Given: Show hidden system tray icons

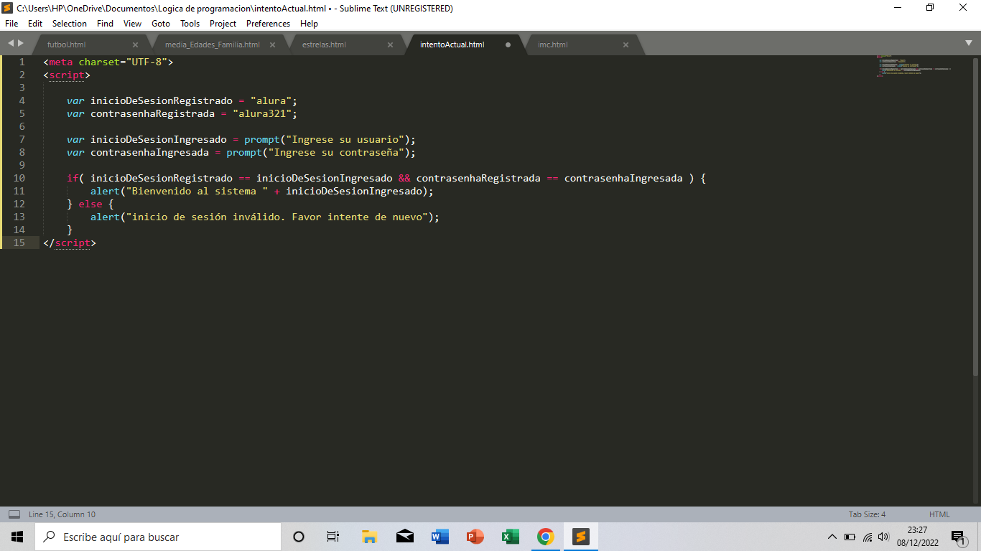Looking at the screenshot, I should click(x=832, y=537).
